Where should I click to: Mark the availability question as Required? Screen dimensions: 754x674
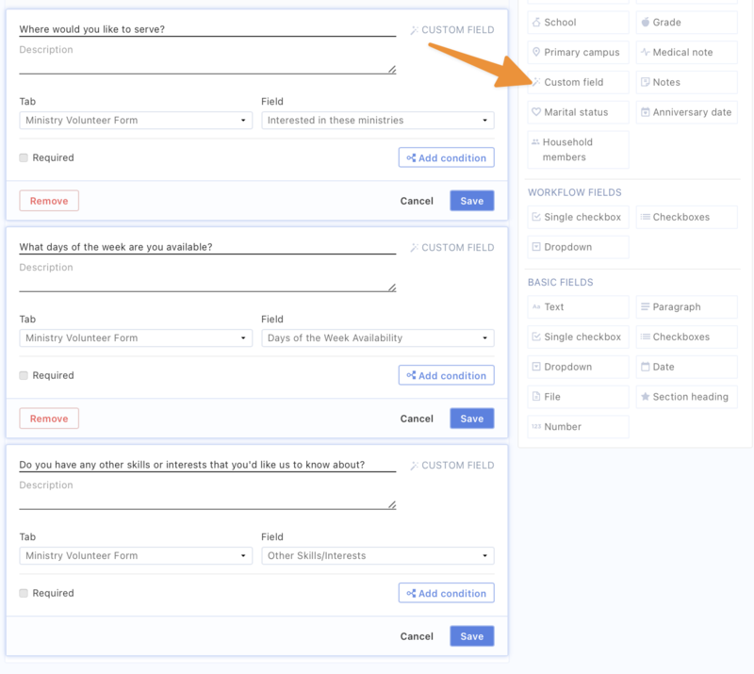click(x=25, y=375)
